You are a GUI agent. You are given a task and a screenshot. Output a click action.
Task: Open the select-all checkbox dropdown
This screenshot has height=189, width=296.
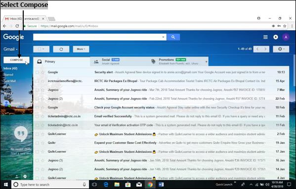pos(42,49)
